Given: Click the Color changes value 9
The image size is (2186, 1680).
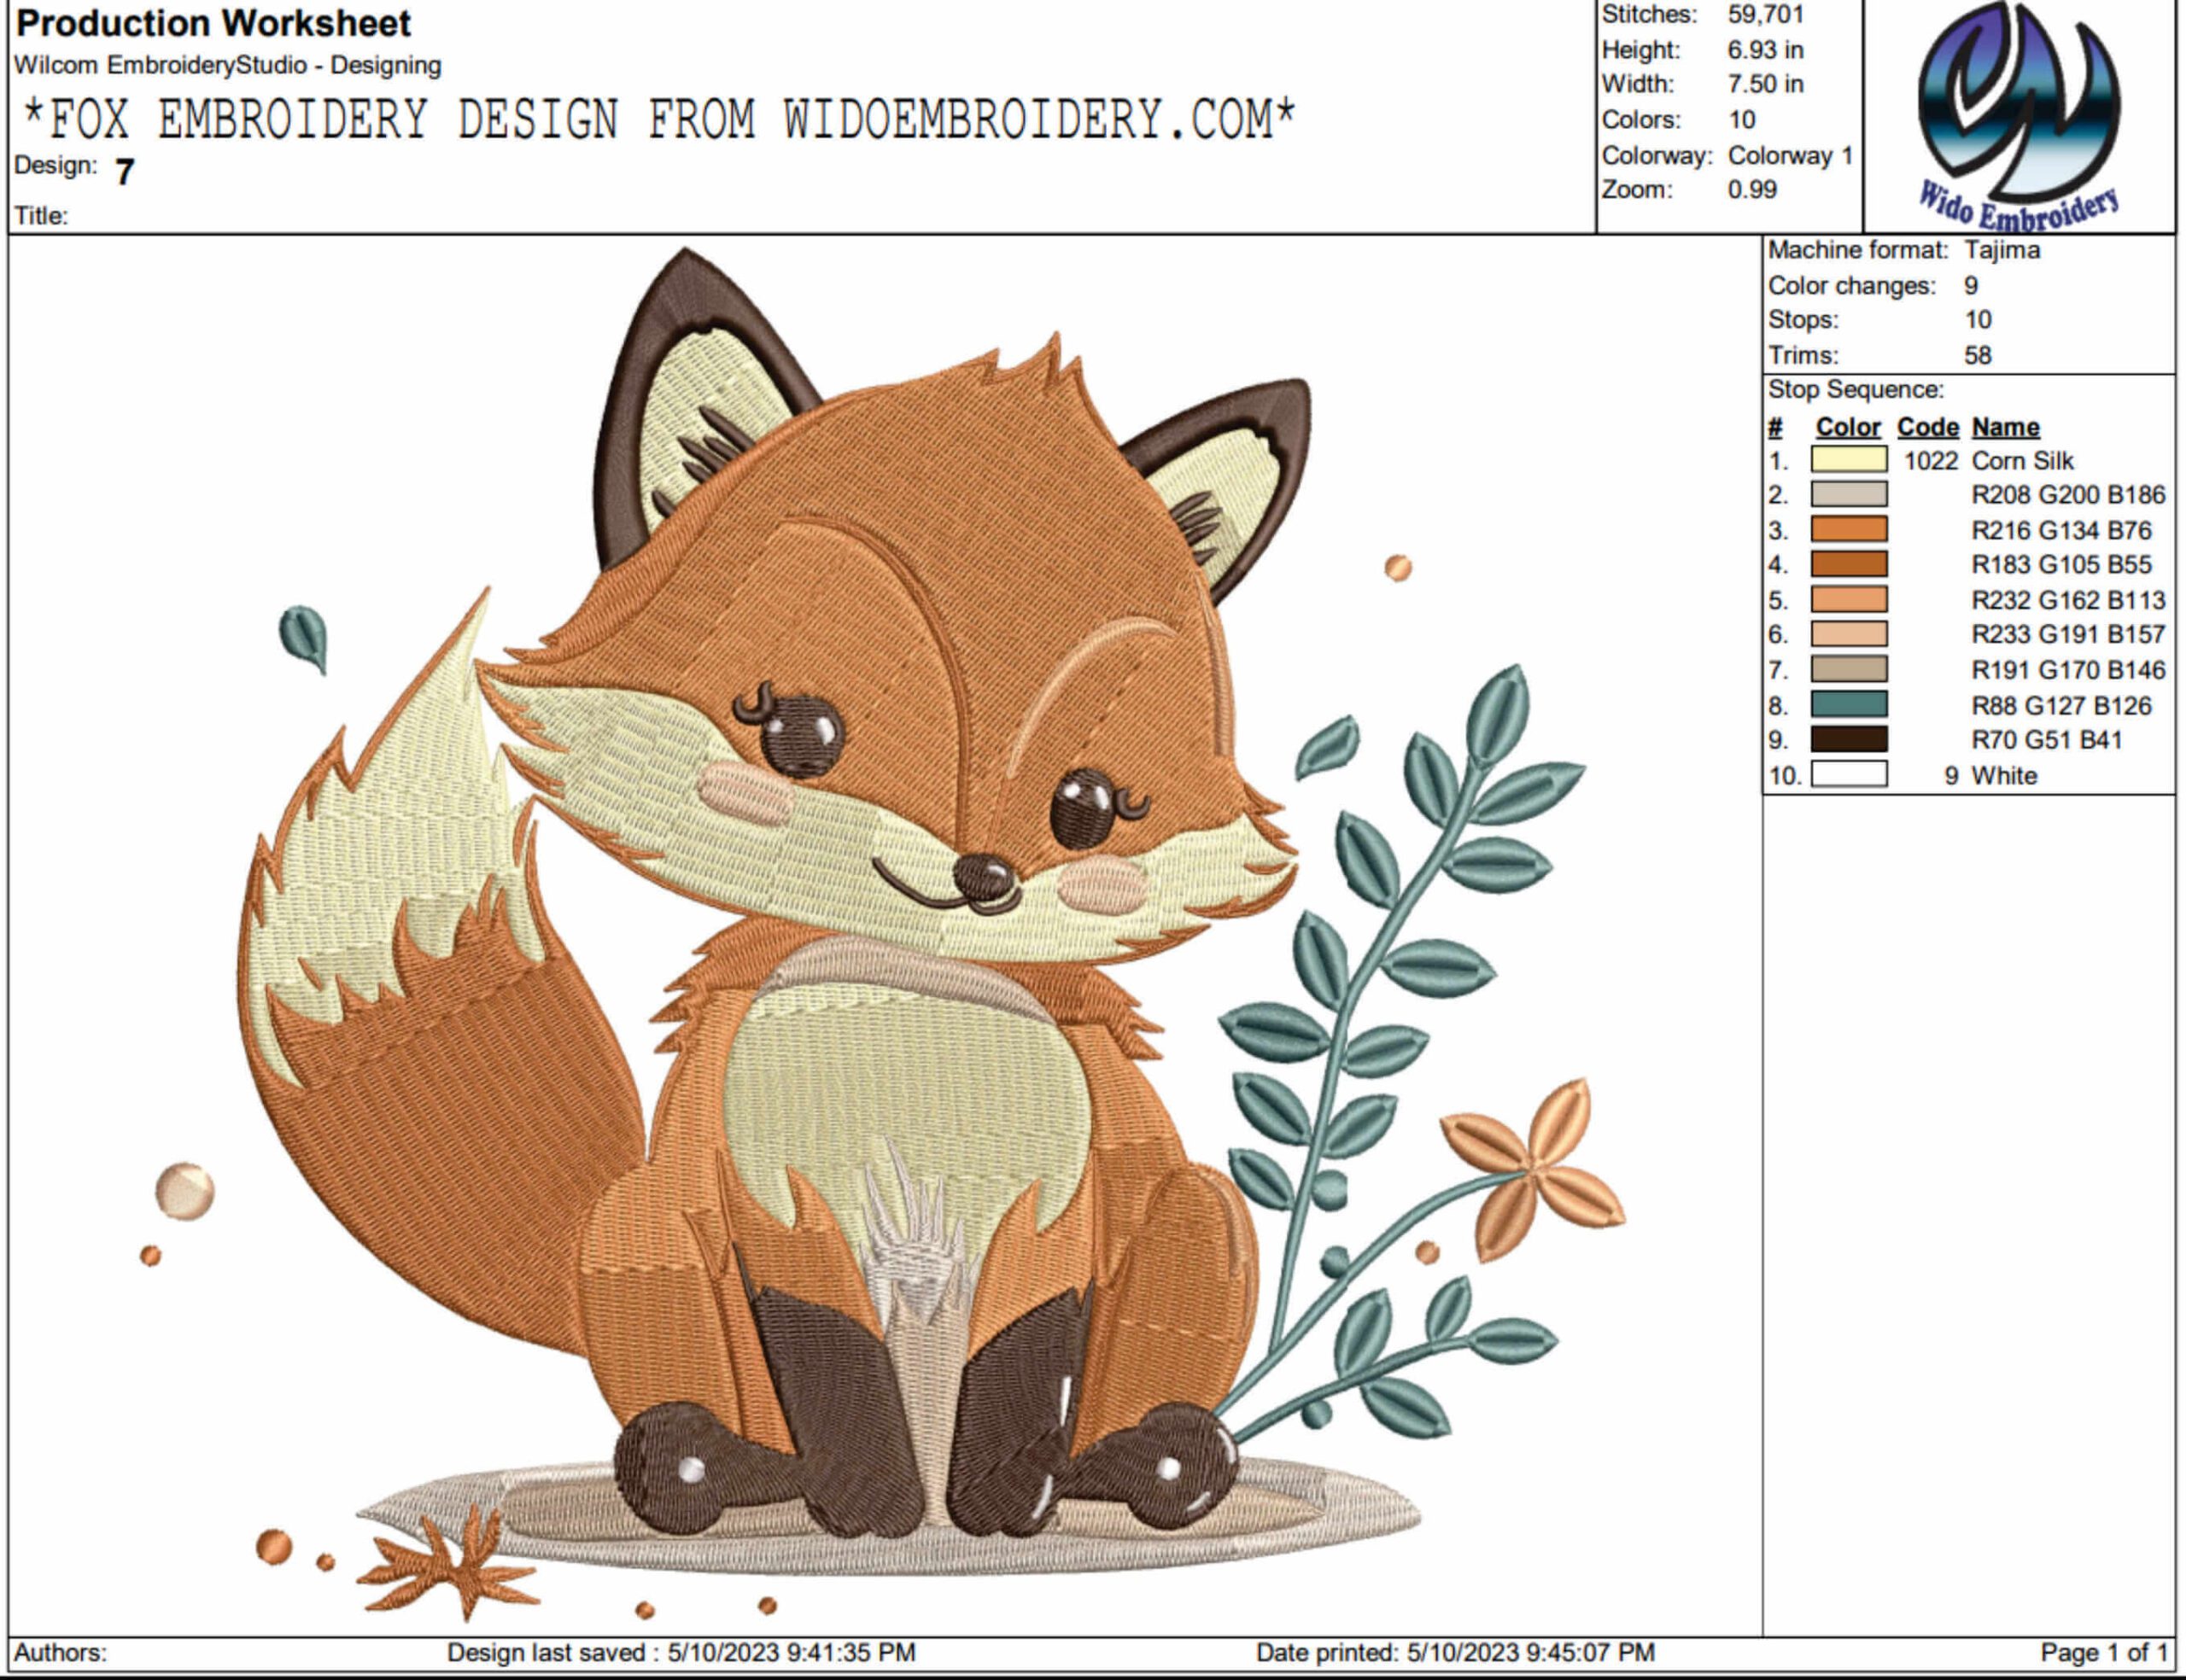Looking at the screenshot, I should pyautogui.click(x=1971, y=286).
